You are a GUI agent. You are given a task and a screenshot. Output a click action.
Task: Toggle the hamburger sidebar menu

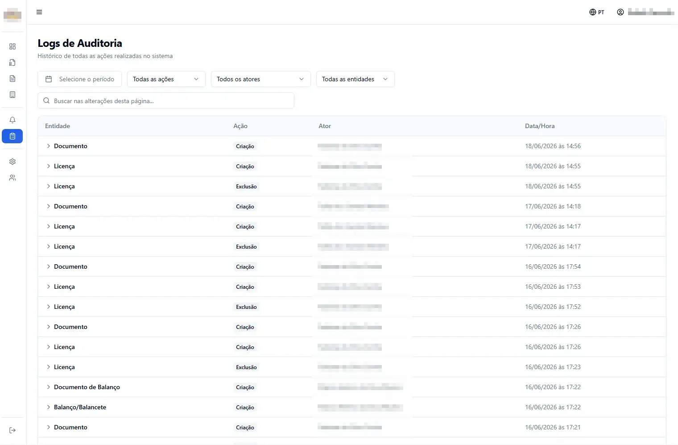[x=39, y=12]
